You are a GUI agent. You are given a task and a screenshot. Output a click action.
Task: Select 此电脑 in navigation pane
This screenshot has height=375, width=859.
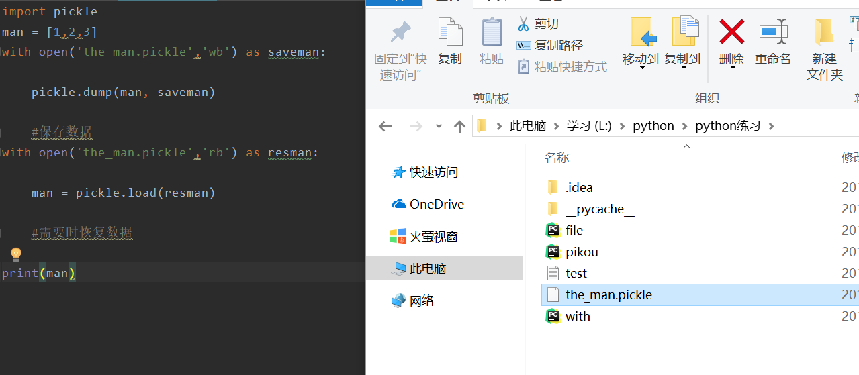[445, 268]
